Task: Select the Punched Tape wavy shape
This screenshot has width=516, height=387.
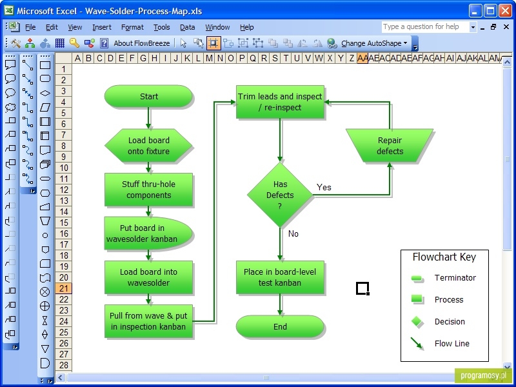Action: [45, 278]
